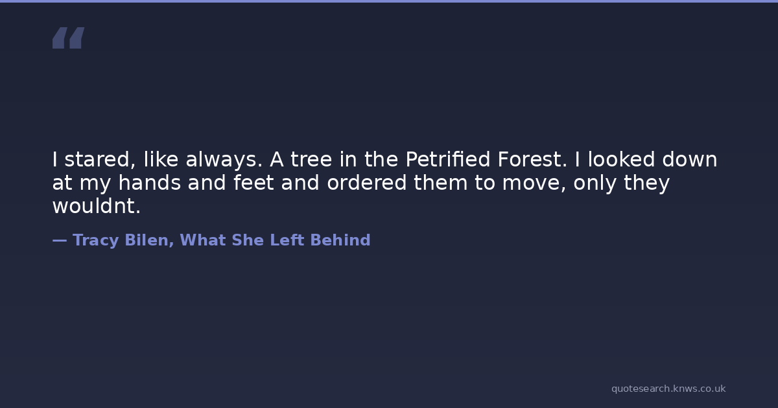The height and width of the screenshot is (408, 778).
Task: Click the purple accent bar at top
Action: tap(389, 1)
